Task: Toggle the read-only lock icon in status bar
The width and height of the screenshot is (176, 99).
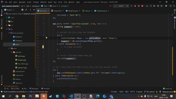Action: [x=157, y=92]
